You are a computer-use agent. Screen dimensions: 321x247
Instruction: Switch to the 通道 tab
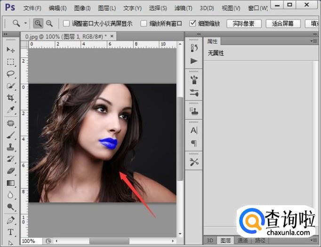tap(242, 240)
